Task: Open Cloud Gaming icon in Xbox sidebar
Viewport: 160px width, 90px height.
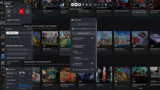Action: (2, 23)
